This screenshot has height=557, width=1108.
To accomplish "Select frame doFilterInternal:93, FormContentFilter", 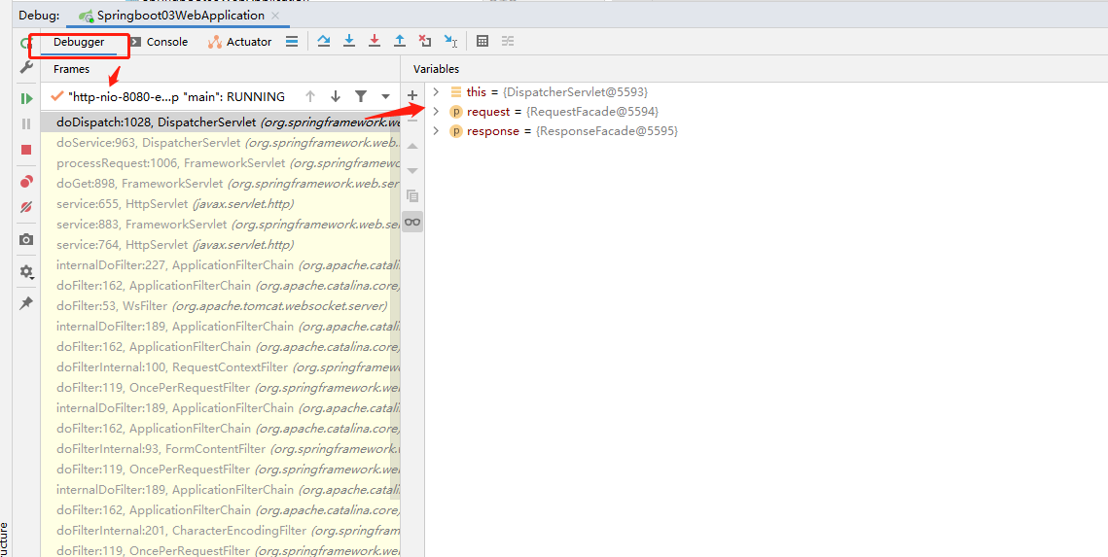I will [221, 449].
